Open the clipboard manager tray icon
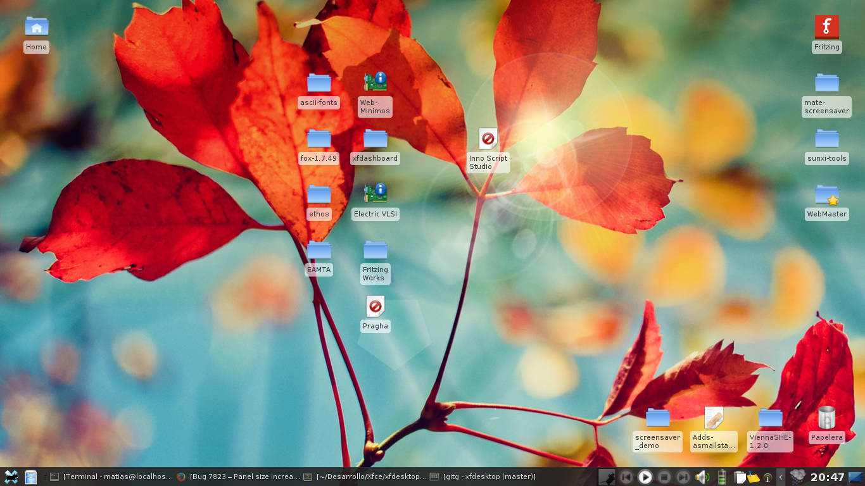Viewport: 865px width, 486px height. click(x=739, y=477)
